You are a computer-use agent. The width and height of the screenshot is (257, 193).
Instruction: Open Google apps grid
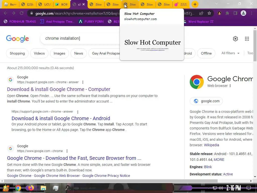(x=247, y=38)
